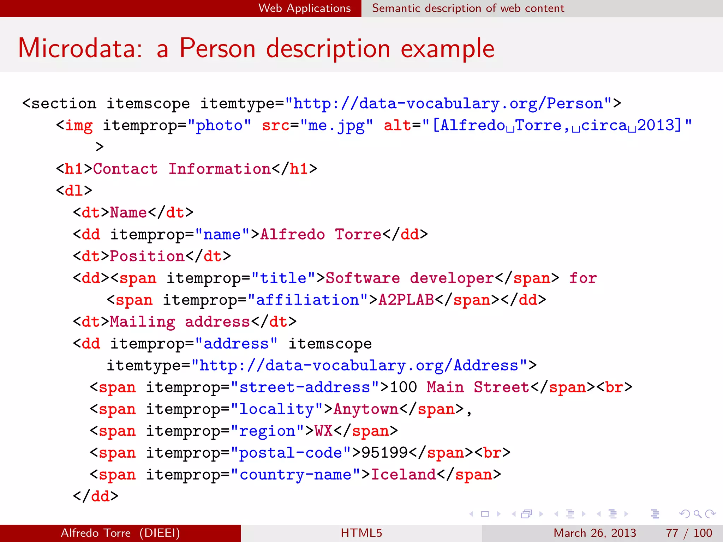Click the 'Name' dt text
Viewport: 723px width, 542px height.
pos(129,212)
